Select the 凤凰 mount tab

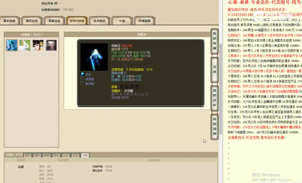click(x=75, y=155)
